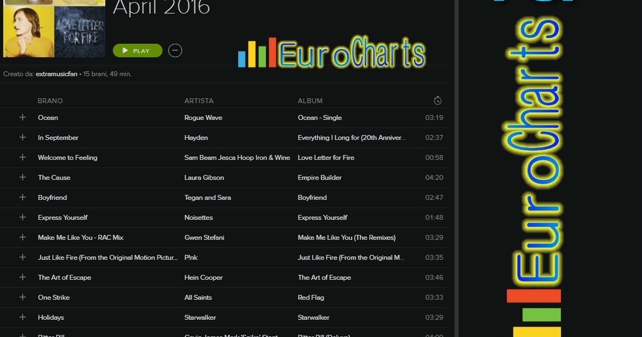This screenshot has width=642, height=337.
Task: Open the extramusicfan profile link
Action: tap(56, 73)
